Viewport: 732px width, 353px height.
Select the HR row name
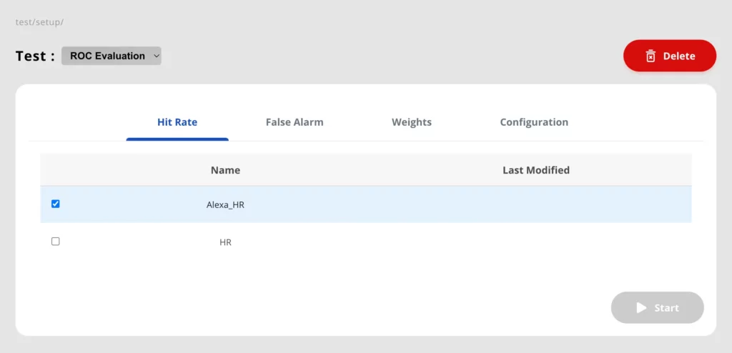225,242
